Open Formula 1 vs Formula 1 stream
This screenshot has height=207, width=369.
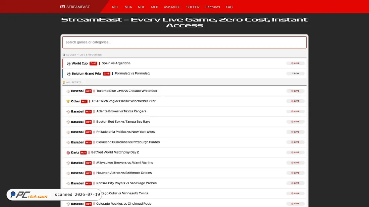click(132, 74)
